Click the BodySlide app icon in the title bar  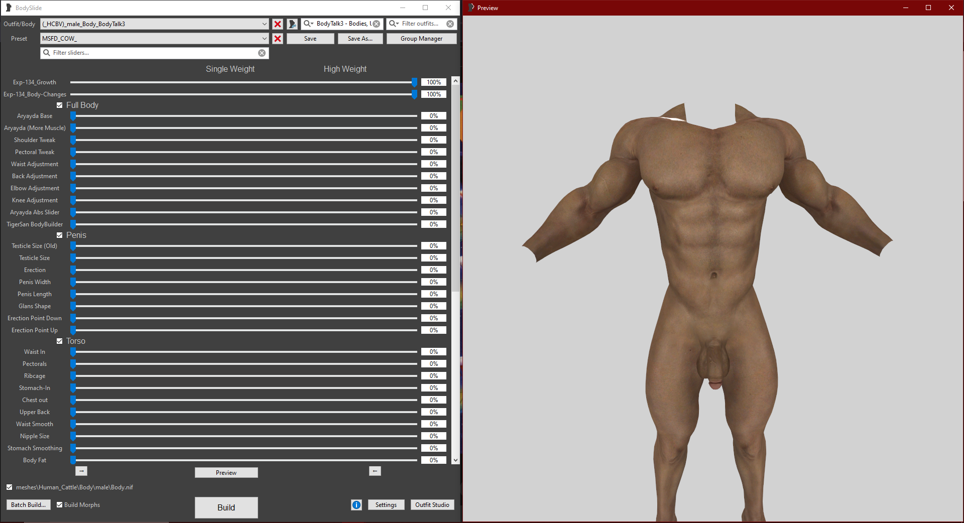(x=9, y=8)
